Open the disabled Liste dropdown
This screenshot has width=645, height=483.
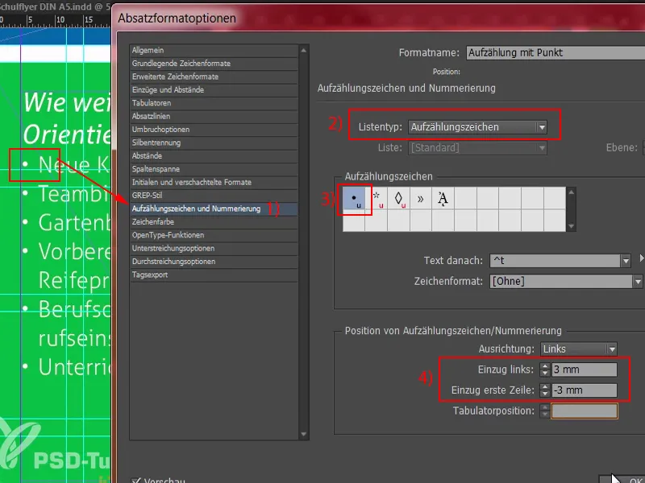coord(477,147)
